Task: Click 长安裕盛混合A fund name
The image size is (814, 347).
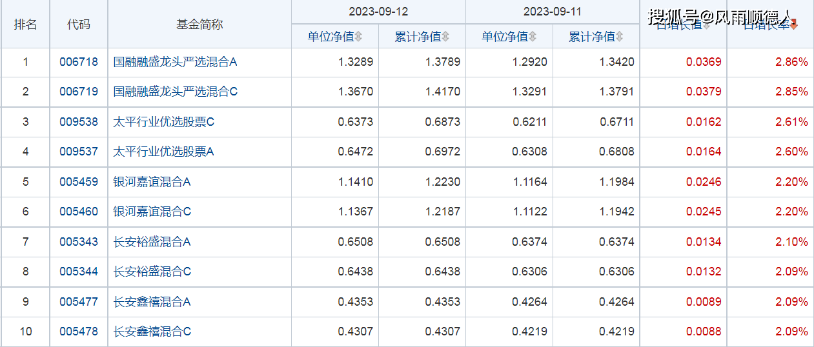Action: point(152,242)
